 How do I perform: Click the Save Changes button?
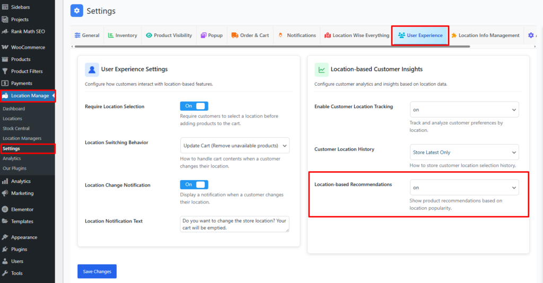(x=97, y=271)
